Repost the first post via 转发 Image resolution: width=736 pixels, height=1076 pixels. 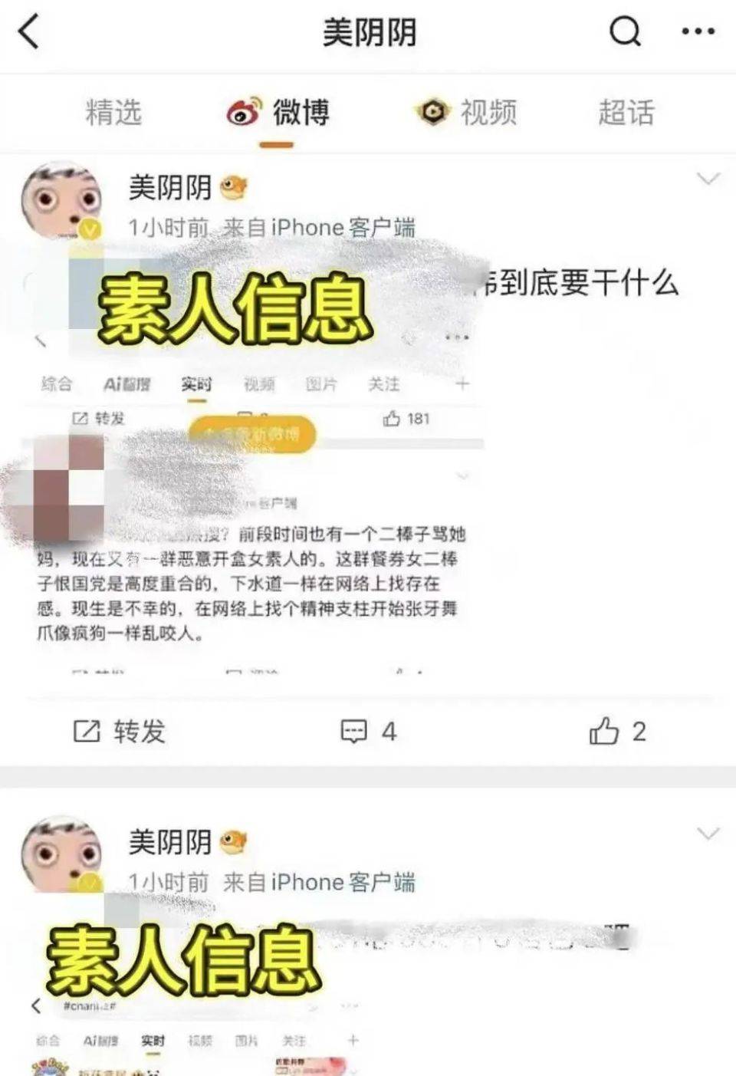coord(119,732)
